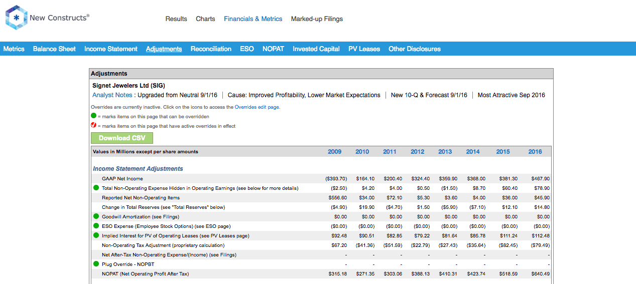Select the Adjustments tab

click(x=164, y=49)
